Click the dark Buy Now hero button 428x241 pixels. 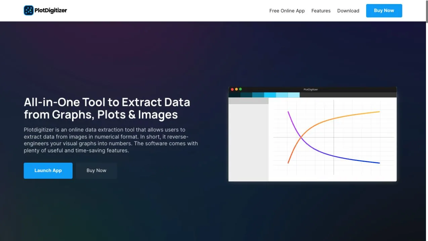pos(96,170)
